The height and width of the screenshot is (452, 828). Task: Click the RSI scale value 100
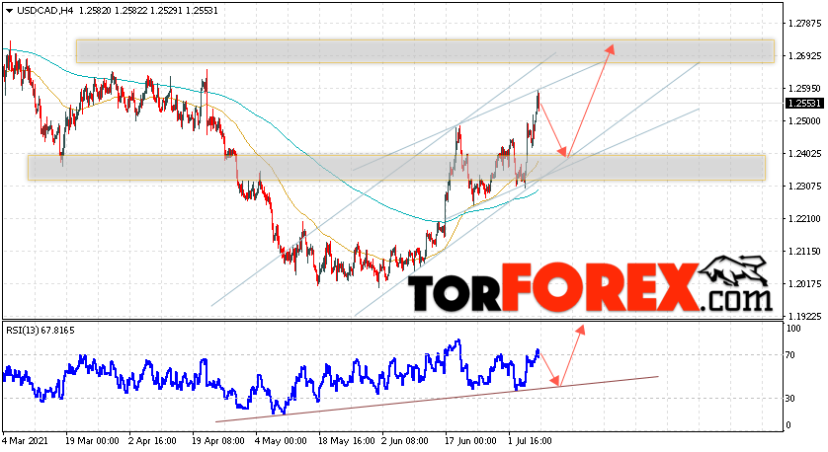(793, 328)
